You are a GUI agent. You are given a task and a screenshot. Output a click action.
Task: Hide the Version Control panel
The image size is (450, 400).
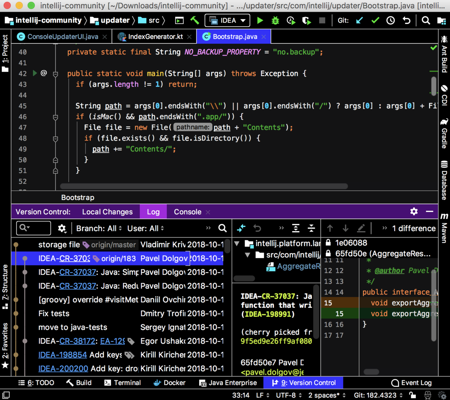430,211
